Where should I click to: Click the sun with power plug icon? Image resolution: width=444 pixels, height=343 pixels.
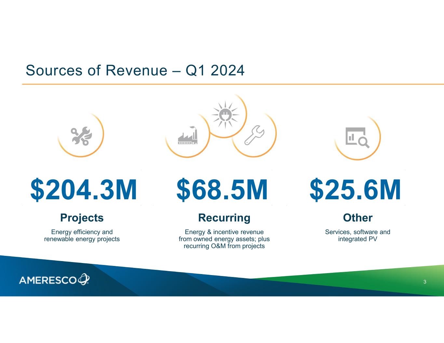click(x=225, y=114)
